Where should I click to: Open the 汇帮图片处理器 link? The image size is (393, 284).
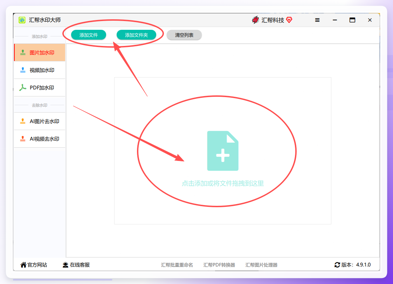pyautogui.click(x=261, y=265)
